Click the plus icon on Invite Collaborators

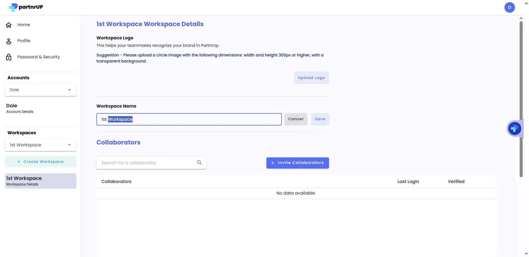tap(272, 163)
